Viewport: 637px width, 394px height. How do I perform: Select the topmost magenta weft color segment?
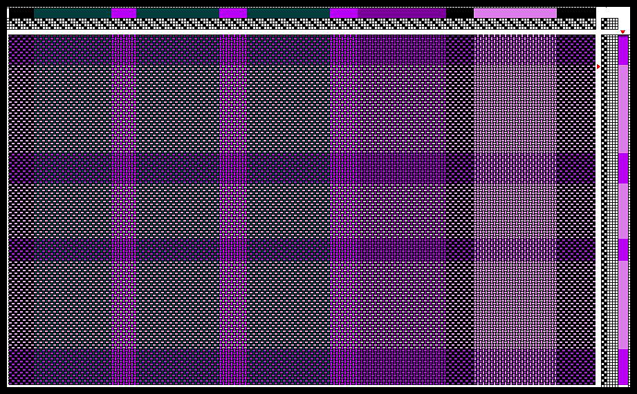coord(623,50)
